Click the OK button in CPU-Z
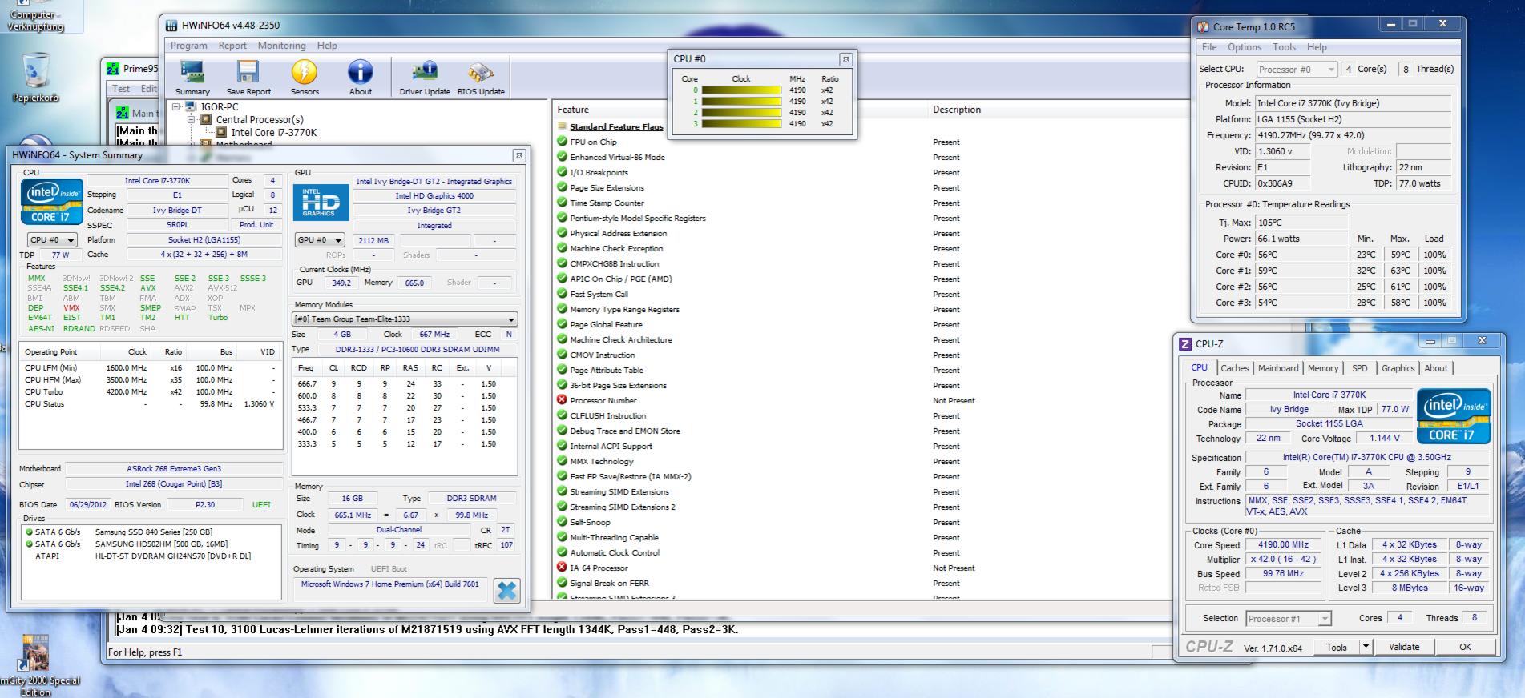 [x=1465, y=647]
